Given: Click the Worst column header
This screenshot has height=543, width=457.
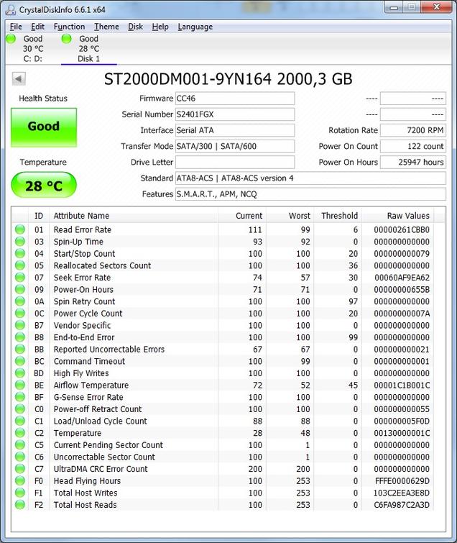Looking at the screenshot, I should pyautogui.click(x=290, y=216).
